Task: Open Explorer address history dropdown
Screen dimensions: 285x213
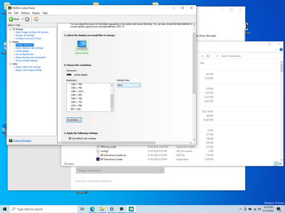Action: pos(202,56)
